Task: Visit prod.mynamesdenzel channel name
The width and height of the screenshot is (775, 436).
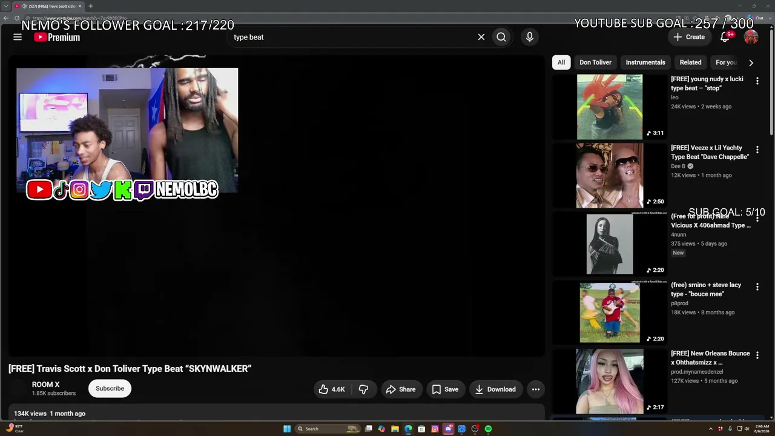Action: [x=697, y=372]
